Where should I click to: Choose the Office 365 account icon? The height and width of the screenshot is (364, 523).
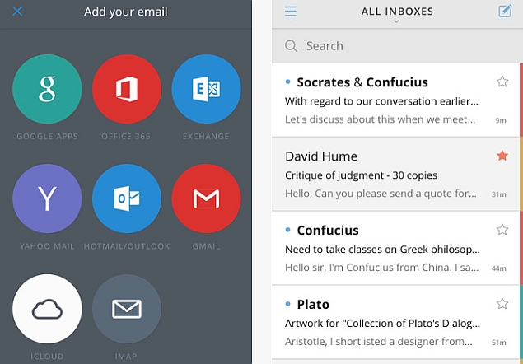click(x=127, y=89)
